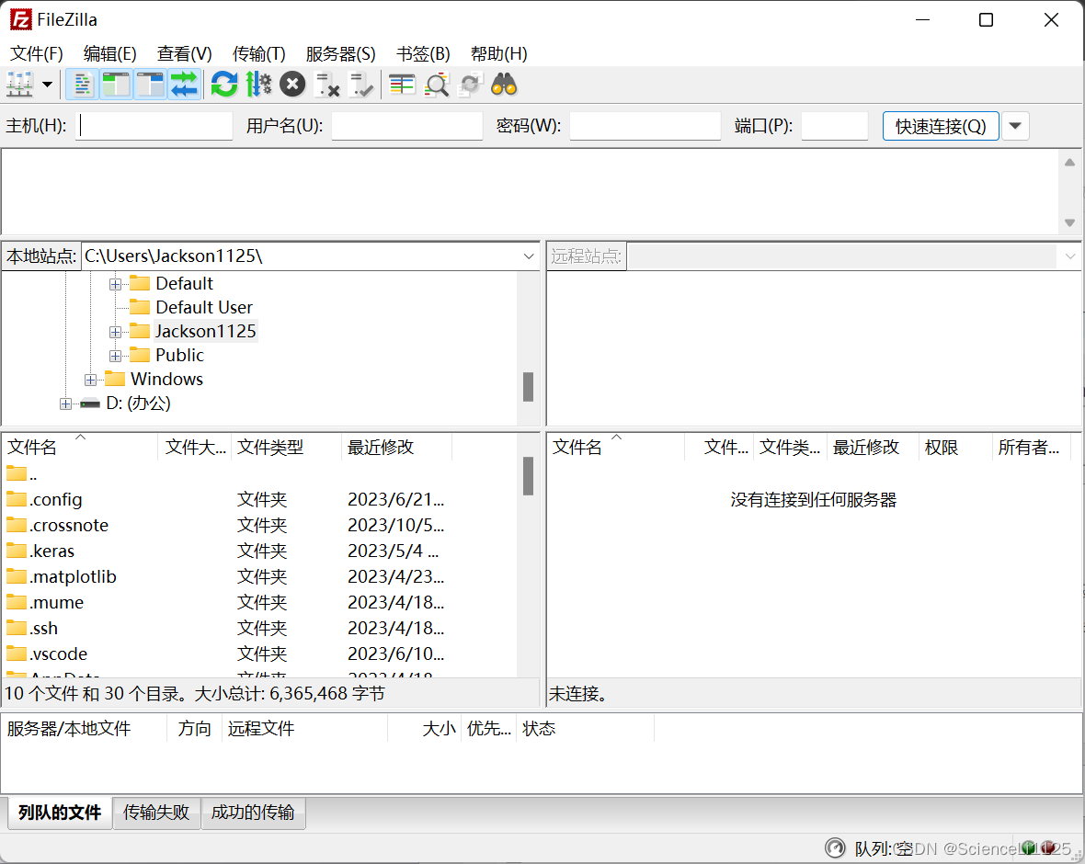Switch to 传输失败 tab
The width and height of the screenshot is (1085, 864).
(x=156, y=813)
